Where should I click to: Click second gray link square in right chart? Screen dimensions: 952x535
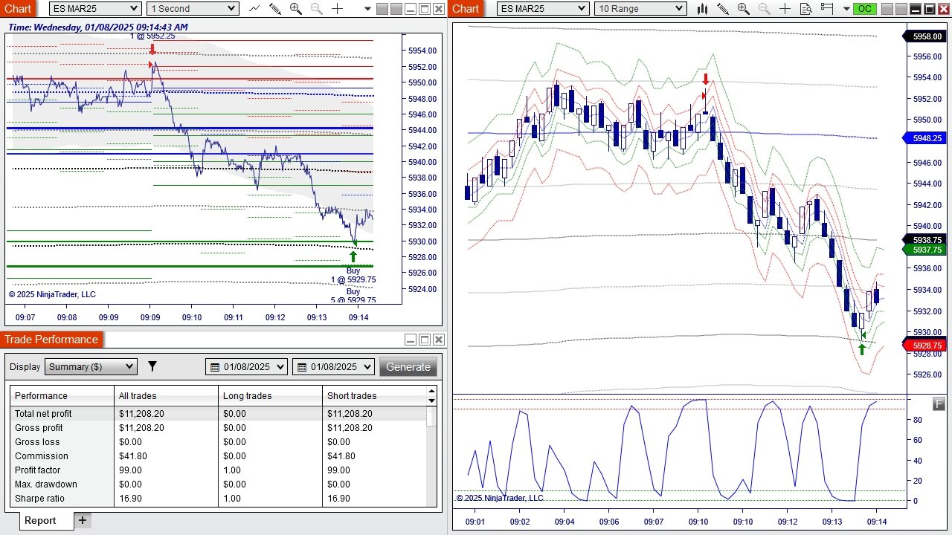click(901, 9)
